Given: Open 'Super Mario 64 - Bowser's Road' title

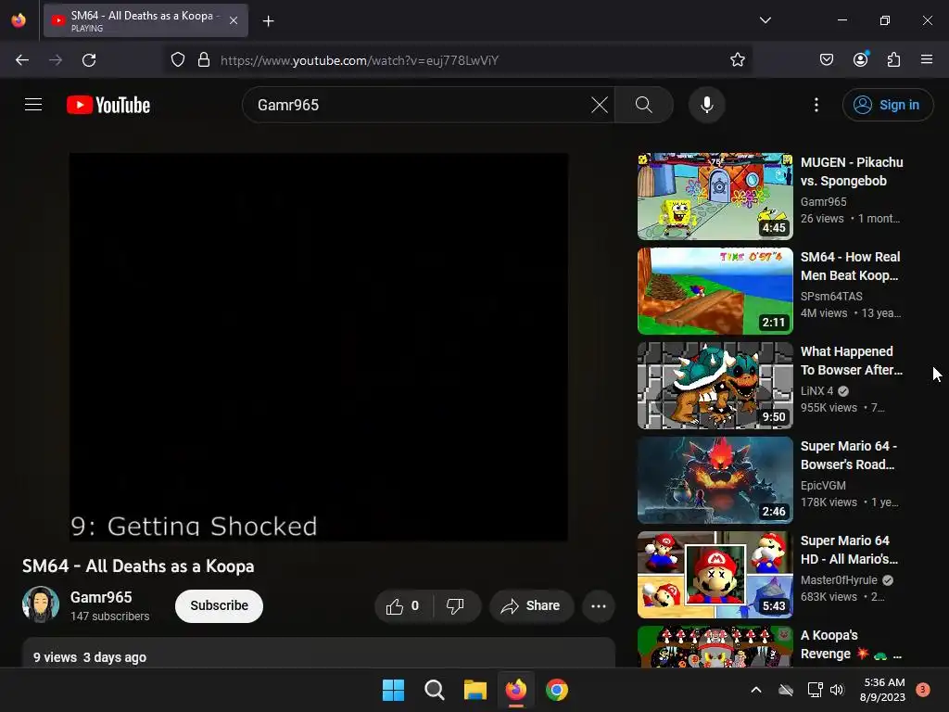Looking at the screenshot, I should (x=849, y=455).
